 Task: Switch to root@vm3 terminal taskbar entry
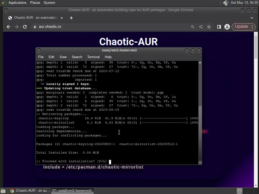(73, 191)
